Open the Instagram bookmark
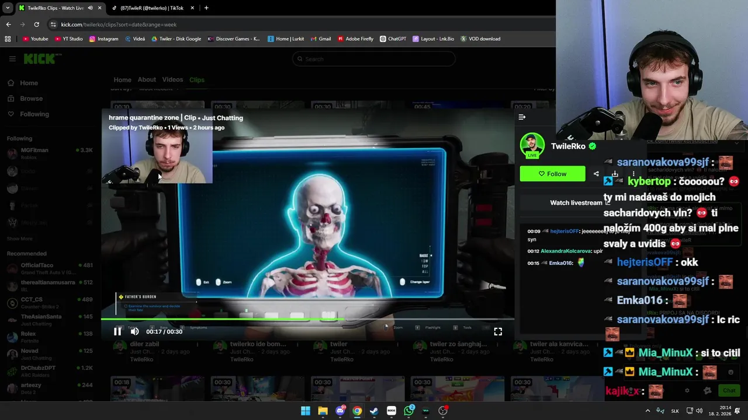The height and width of the screenshot is (420, 748). click(x=103, y=39)
